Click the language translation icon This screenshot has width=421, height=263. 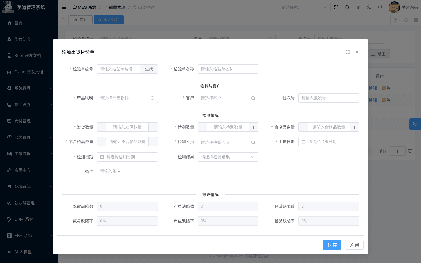tap(369, 7)
